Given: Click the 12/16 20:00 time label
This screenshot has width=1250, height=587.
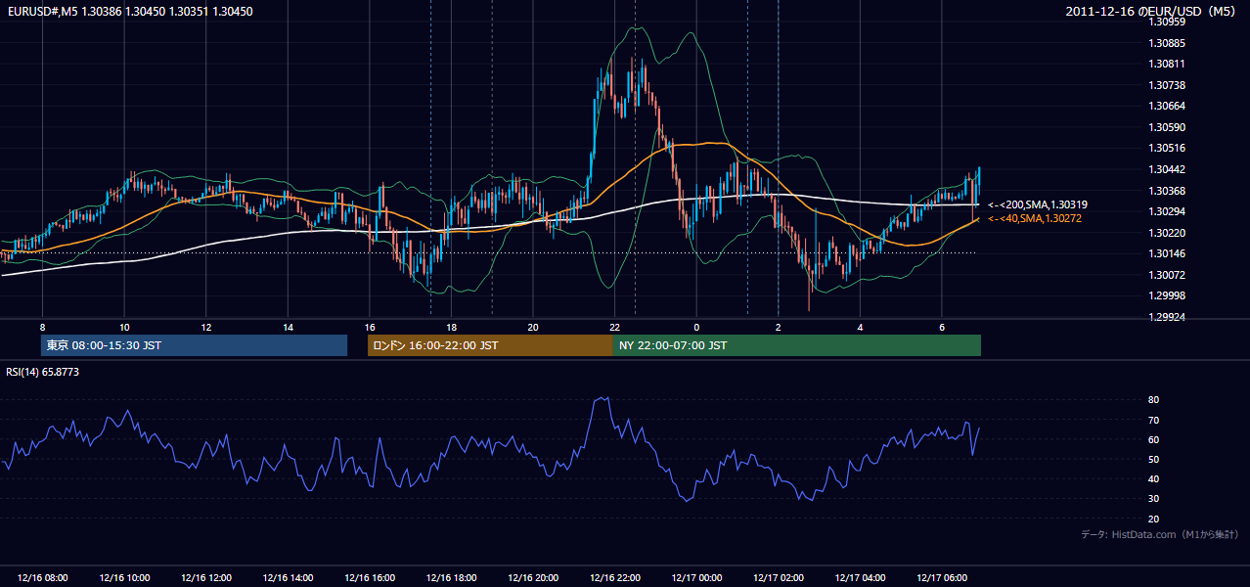Looking at the screenshot, I should [x=533, y=578].
